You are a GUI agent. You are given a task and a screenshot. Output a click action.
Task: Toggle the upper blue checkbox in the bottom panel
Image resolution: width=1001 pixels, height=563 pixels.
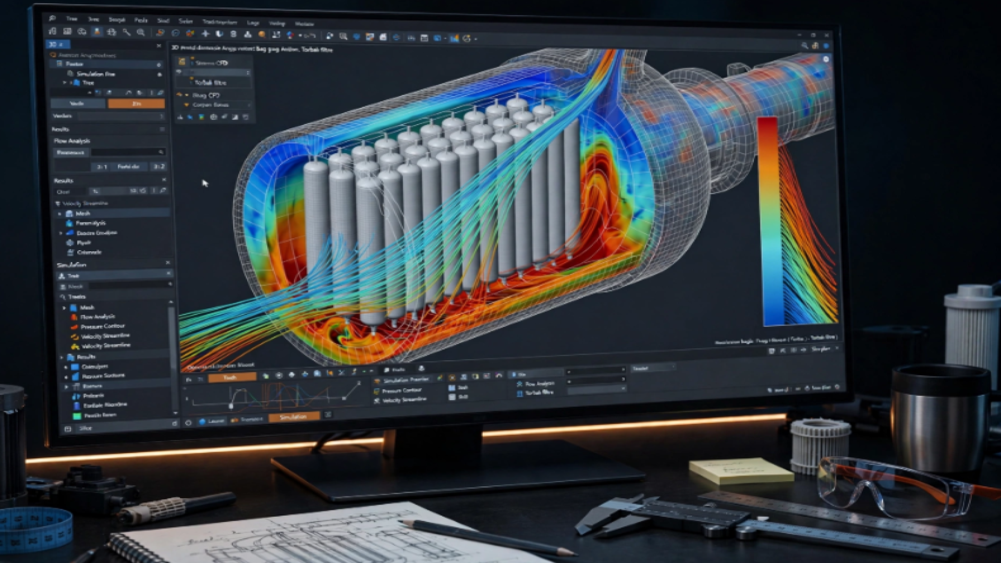pos(451,388)
